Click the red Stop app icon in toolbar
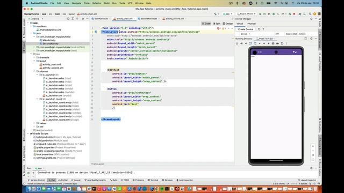The width and height of the screenshot is (344, 193). pos(294,14)
